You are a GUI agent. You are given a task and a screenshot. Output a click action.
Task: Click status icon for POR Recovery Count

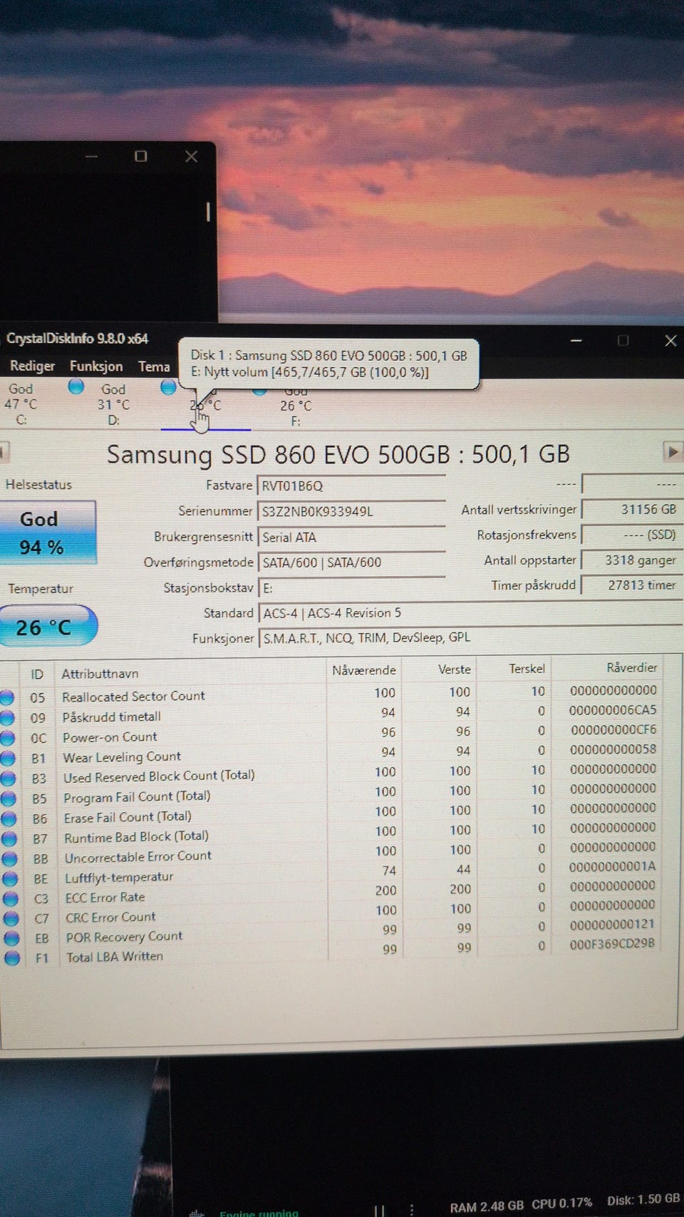11,938
